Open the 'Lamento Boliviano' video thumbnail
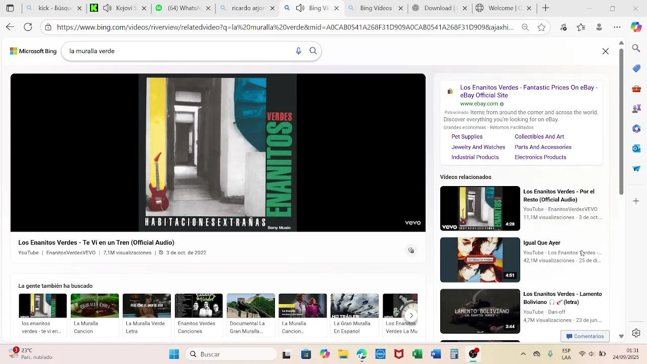This screenshot has width=647, height=364. [480, 311]
